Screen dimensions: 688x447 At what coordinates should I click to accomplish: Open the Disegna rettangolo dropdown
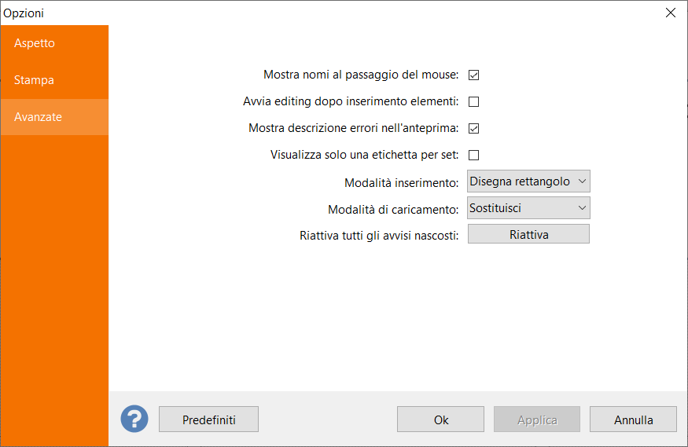coord(528,181)
